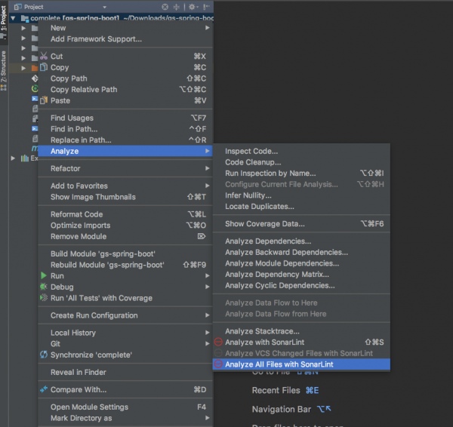Viewport: 453px width, 427px height.
Task: Open the 1: Project side tab
Action: coord(4,22)
